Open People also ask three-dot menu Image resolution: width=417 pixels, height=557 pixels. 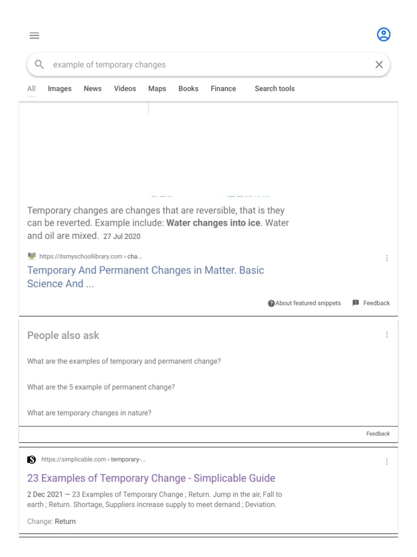coord(387,335)
